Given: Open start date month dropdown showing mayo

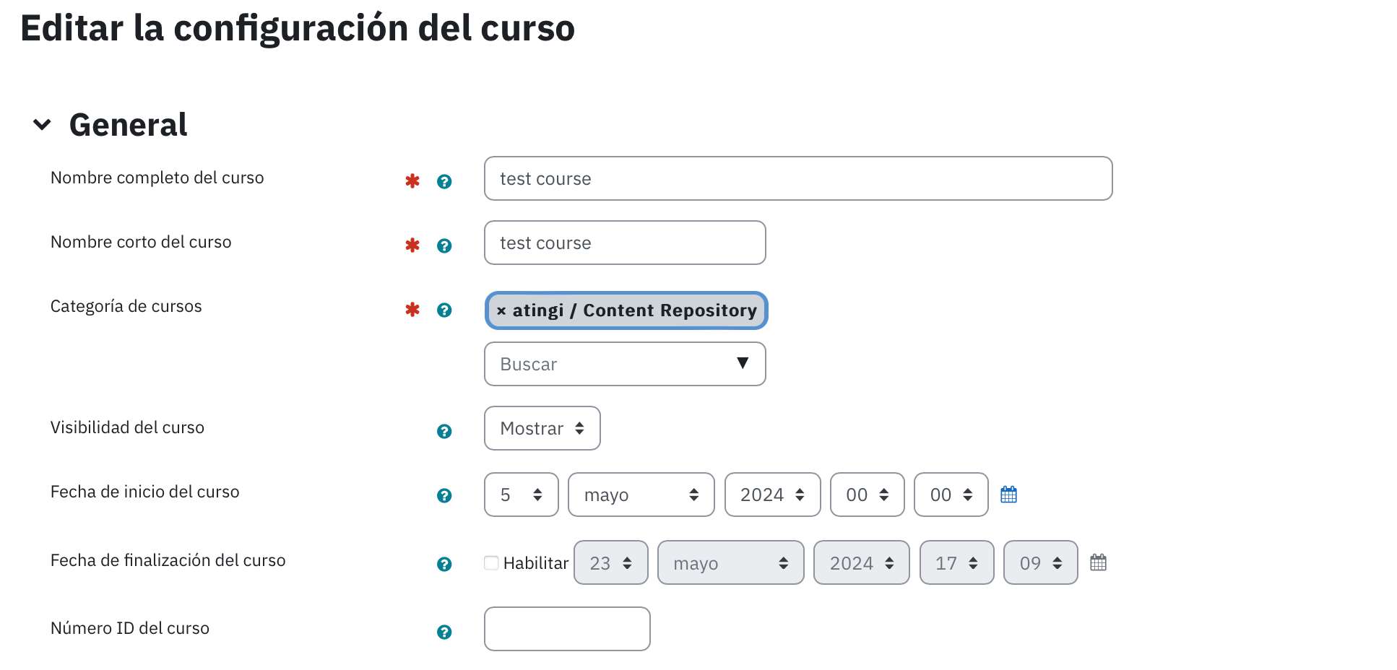Looking at the screenshot, I should pos(641,495).
